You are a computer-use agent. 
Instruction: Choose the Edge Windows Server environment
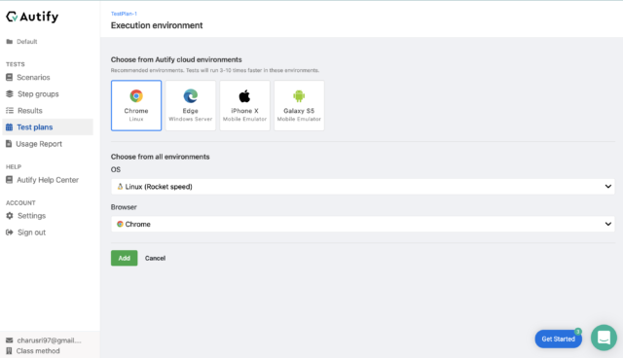[191, 106]
